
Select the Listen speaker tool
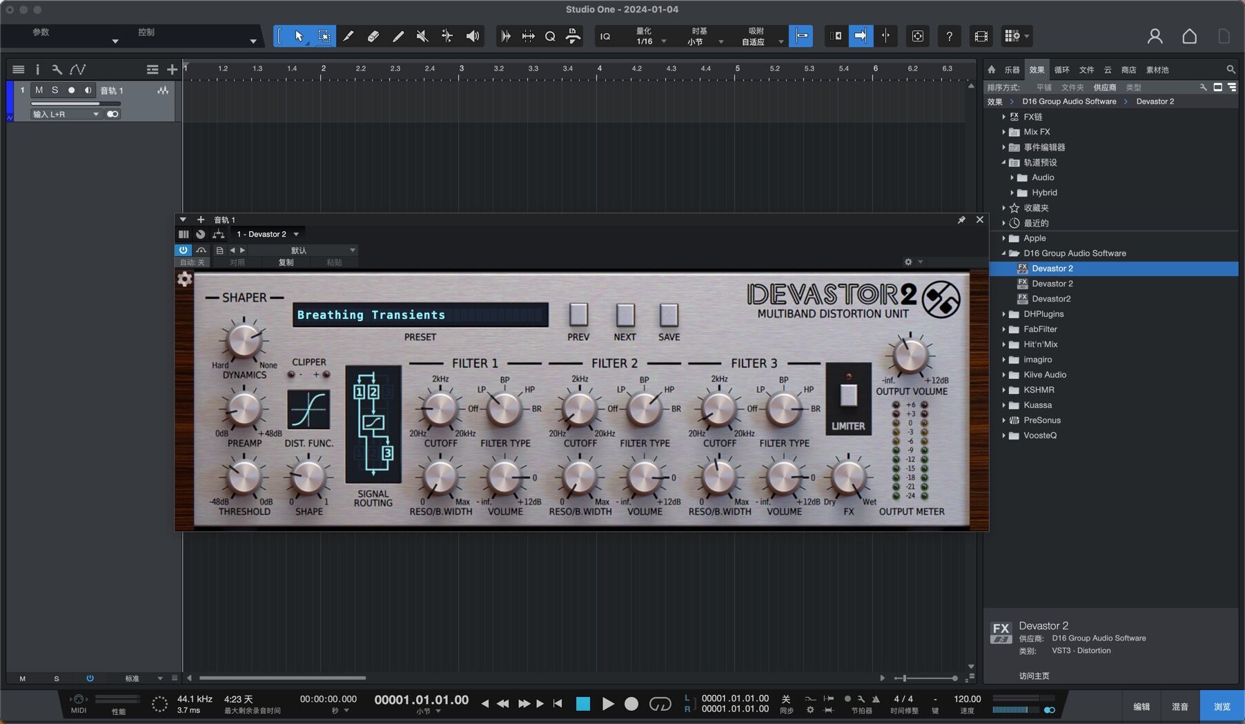[473, 36]
